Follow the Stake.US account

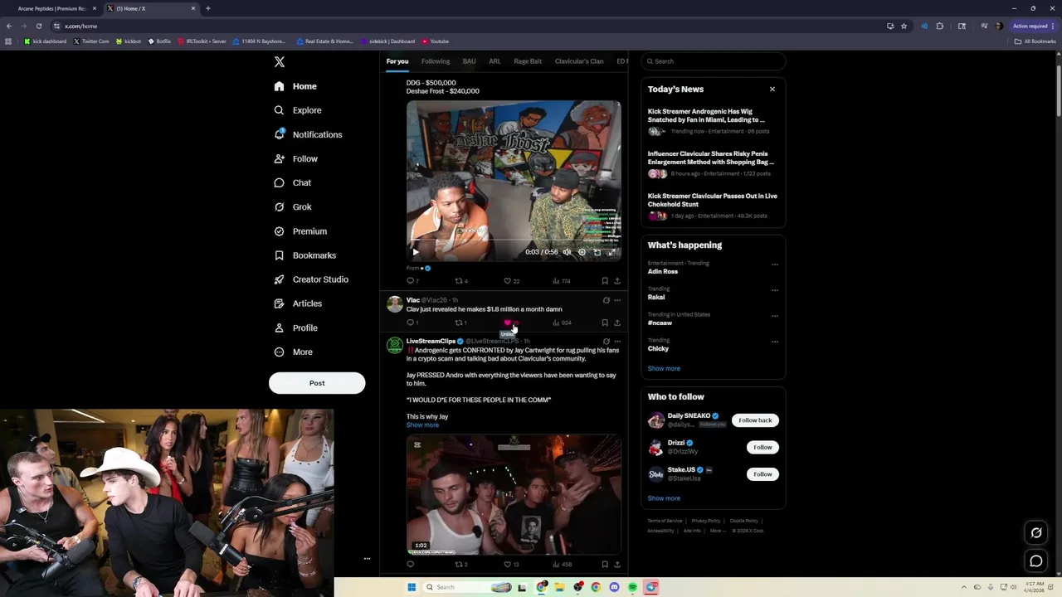point(762,474)
